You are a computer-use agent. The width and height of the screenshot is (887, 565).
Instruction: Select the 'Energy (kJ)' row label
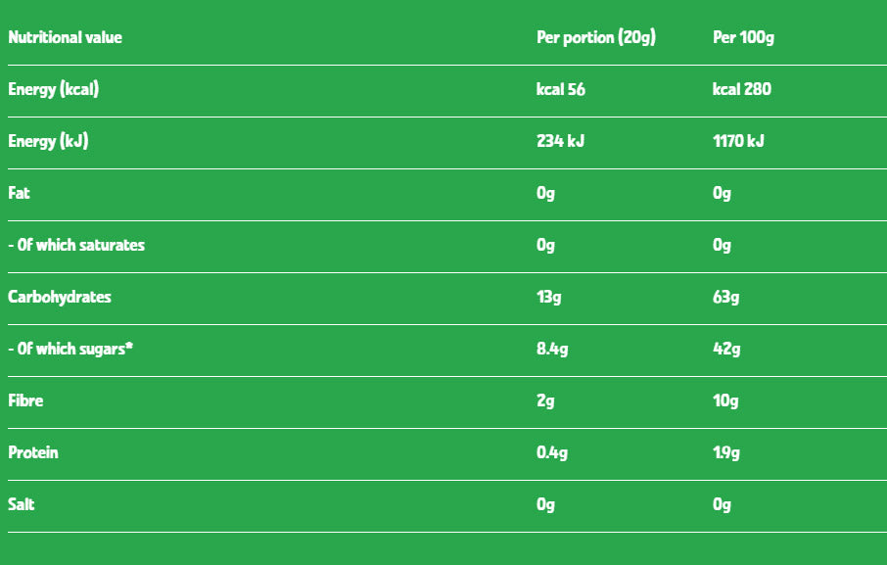48,142
